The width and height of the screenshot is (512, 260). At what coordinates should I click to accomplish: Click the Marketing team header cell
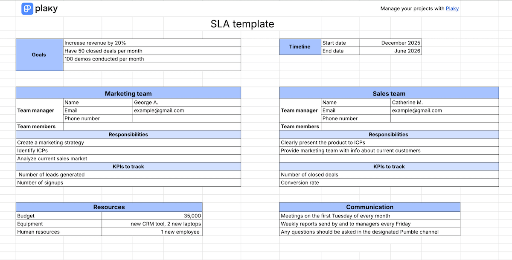pos(128,93)
